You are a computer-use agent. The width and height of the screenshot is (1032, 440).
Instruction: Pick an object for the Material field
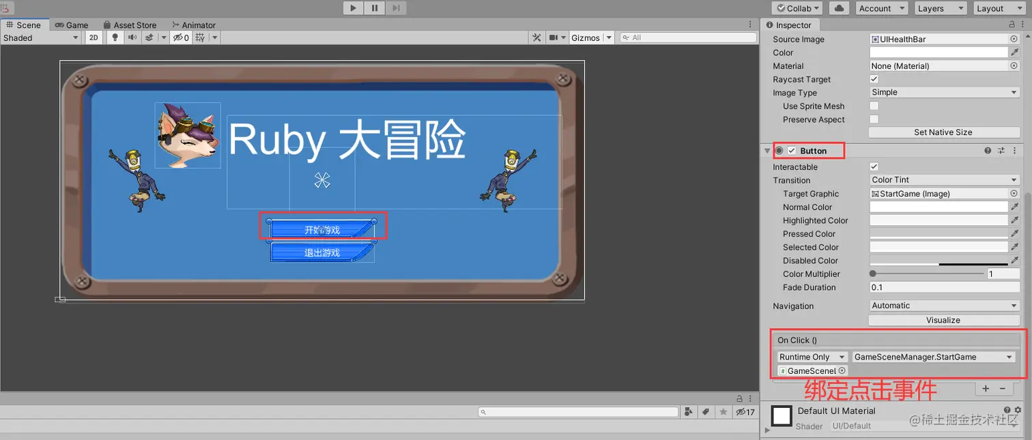click(1014, 66)
